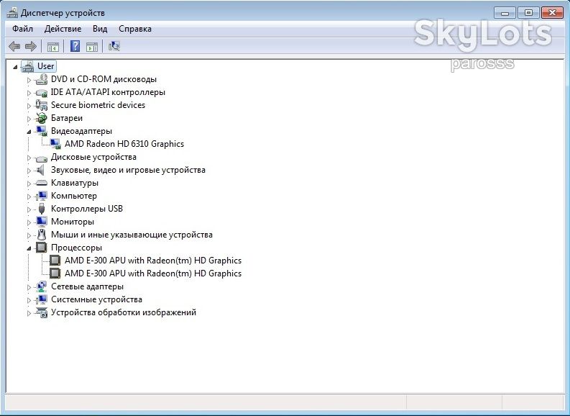Click the speaker icon for sound devices

[x=41, y=170]
